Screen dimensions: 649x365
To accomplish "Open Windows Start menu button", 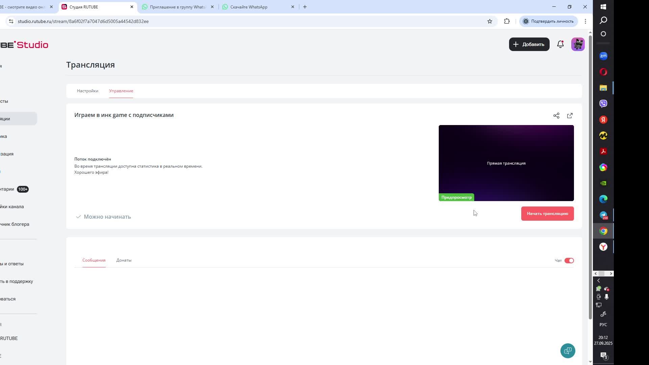I will 603,7.
